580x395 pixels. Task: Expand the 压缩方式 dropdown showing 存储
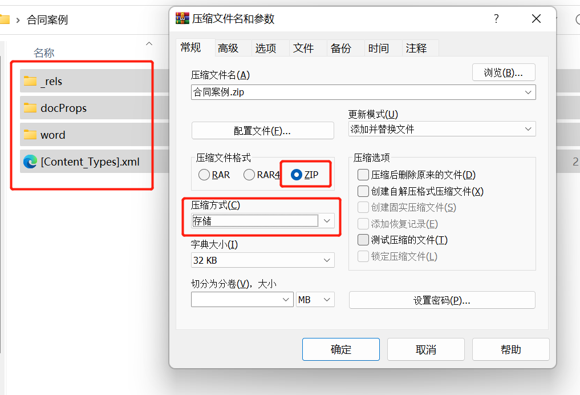pos(263,221)
